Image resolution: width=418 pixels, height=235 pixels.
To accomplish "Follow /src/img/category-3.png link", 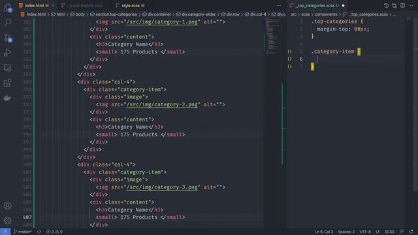I will 162,187.
